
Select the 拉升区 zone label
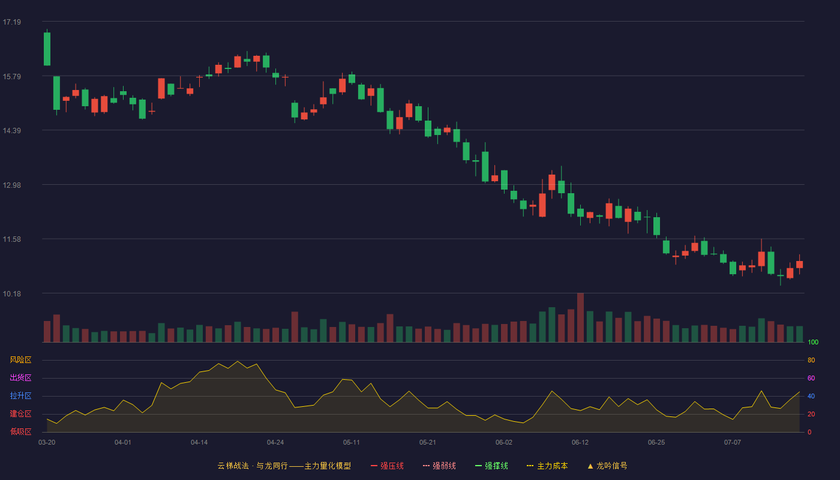20,396
